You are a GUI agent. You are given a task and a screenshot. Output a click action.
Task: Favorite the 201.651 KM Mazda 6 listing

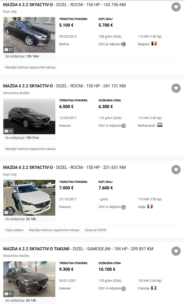pos(176,169)
